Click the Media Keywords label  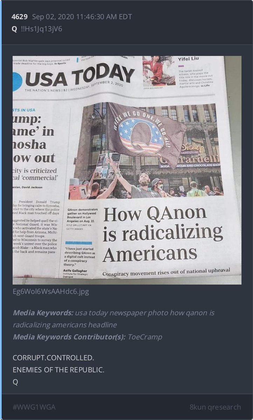point(43,313)
